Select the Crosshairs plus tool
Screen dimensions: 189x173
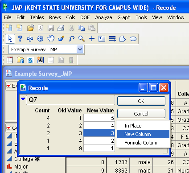click(92, 38)
